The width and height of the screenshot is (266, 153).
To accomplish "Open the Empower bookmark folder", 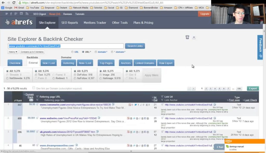I will pyautogui.click(x=48, y=7).
